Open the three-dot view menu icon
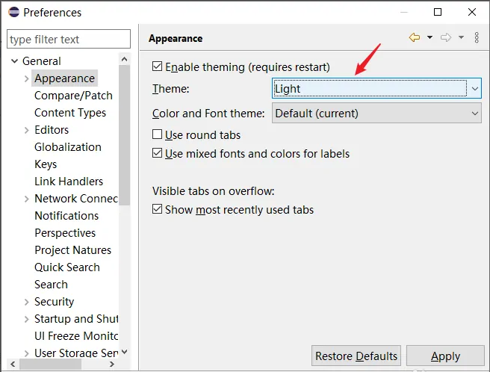The image size is (490, 372). [x=477, y=38]
